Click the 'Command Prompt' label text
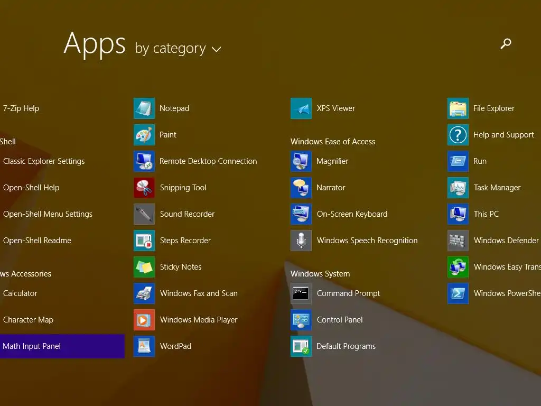This screenshot has height=406, width=541. tap(349, 293)
